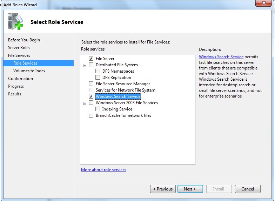Select BranchCache for network files label
The image size is (275, 201).
123,115
